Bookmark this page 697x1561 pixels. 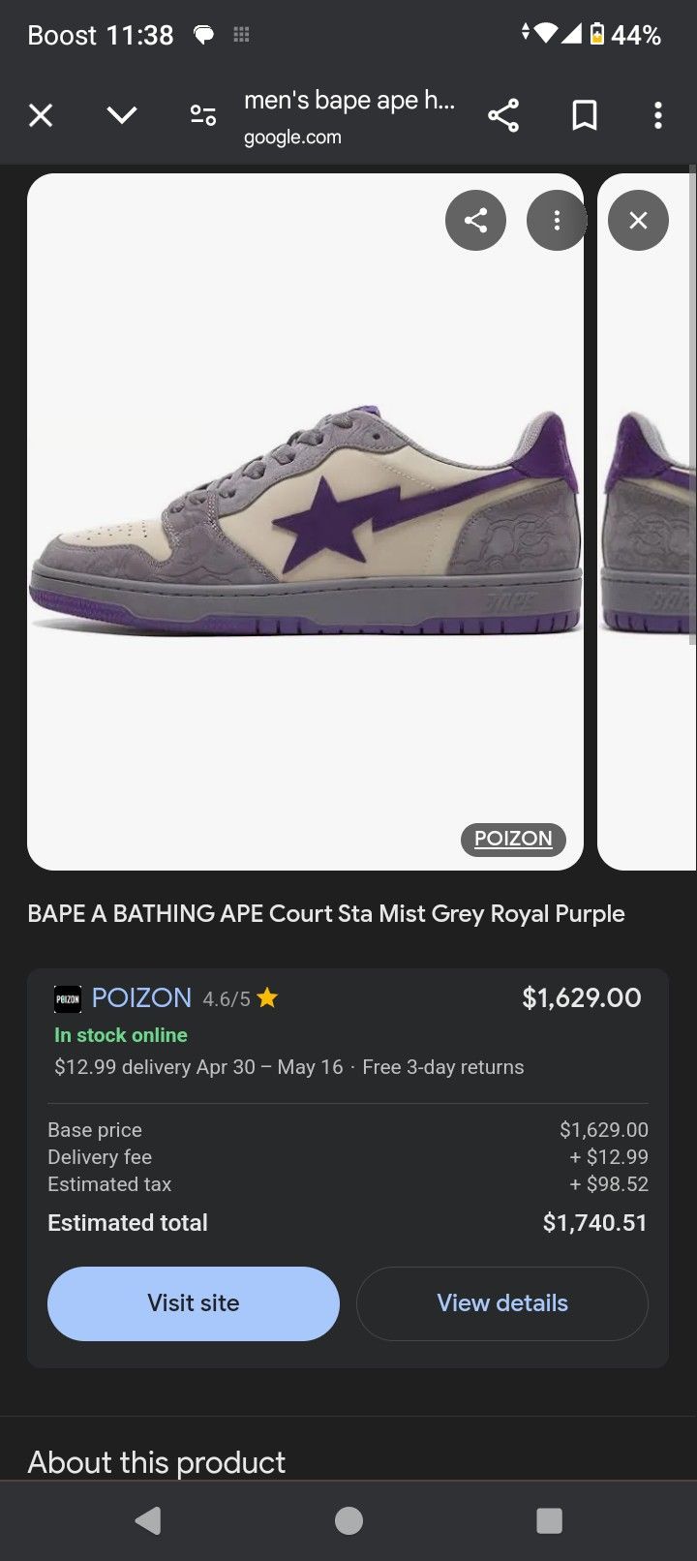click(584, 116)
